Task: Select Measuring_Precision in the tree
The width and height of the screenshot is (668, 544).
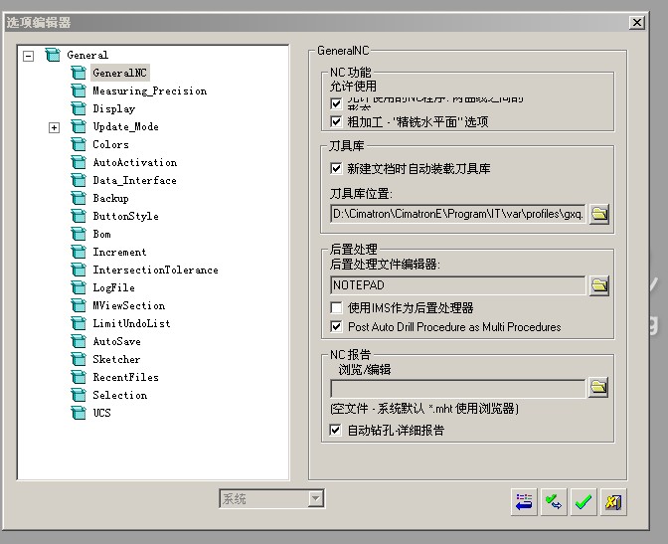Action: [x=150, y=91]
